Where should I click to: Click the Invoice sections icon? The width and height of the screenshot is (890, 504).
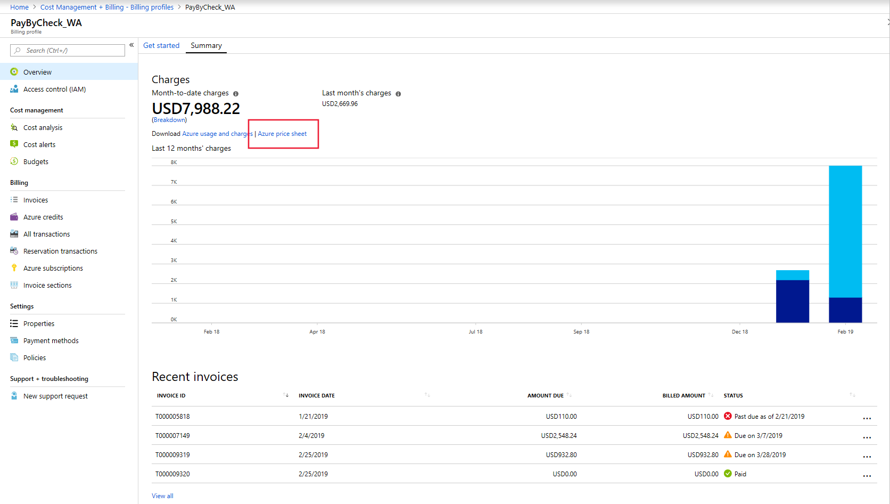point(14,285)
